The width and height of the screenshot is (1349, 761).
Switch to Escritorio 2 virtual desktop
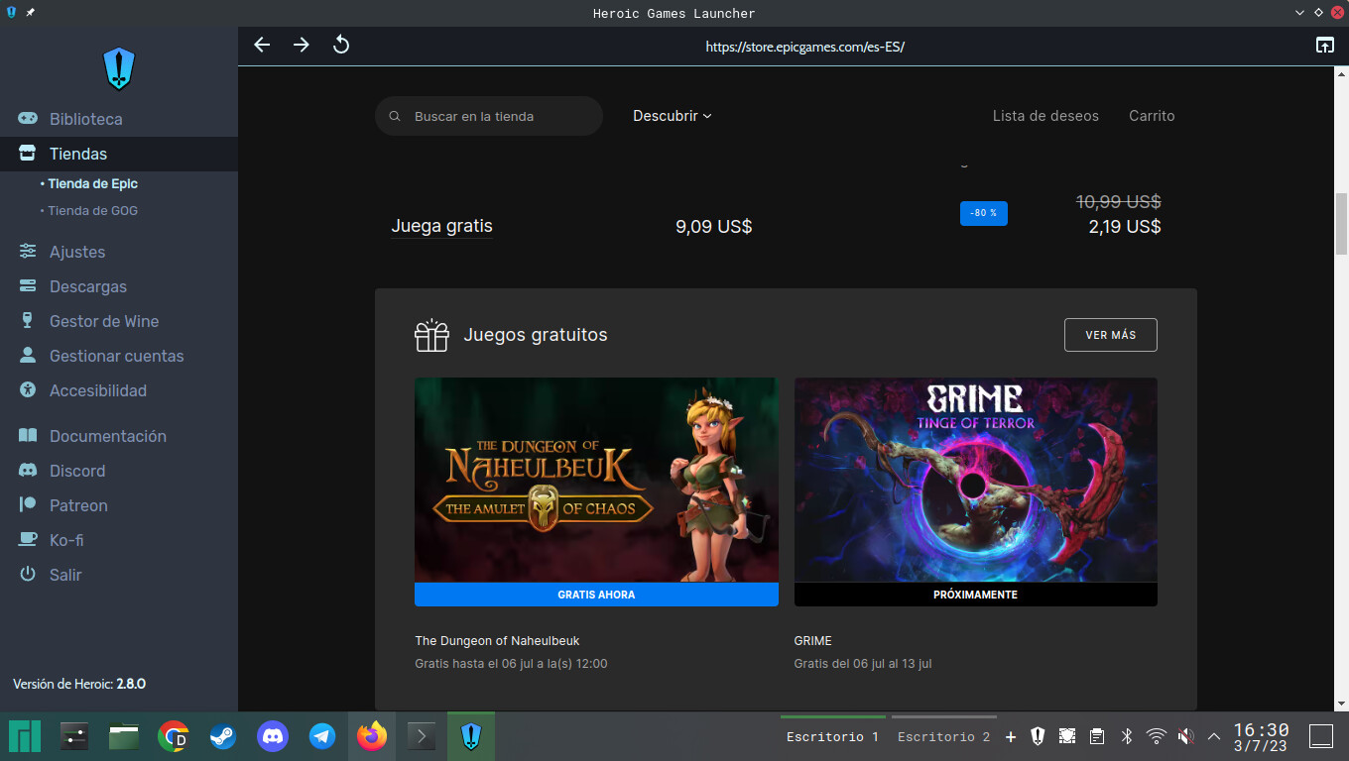[x=944, y=737]
